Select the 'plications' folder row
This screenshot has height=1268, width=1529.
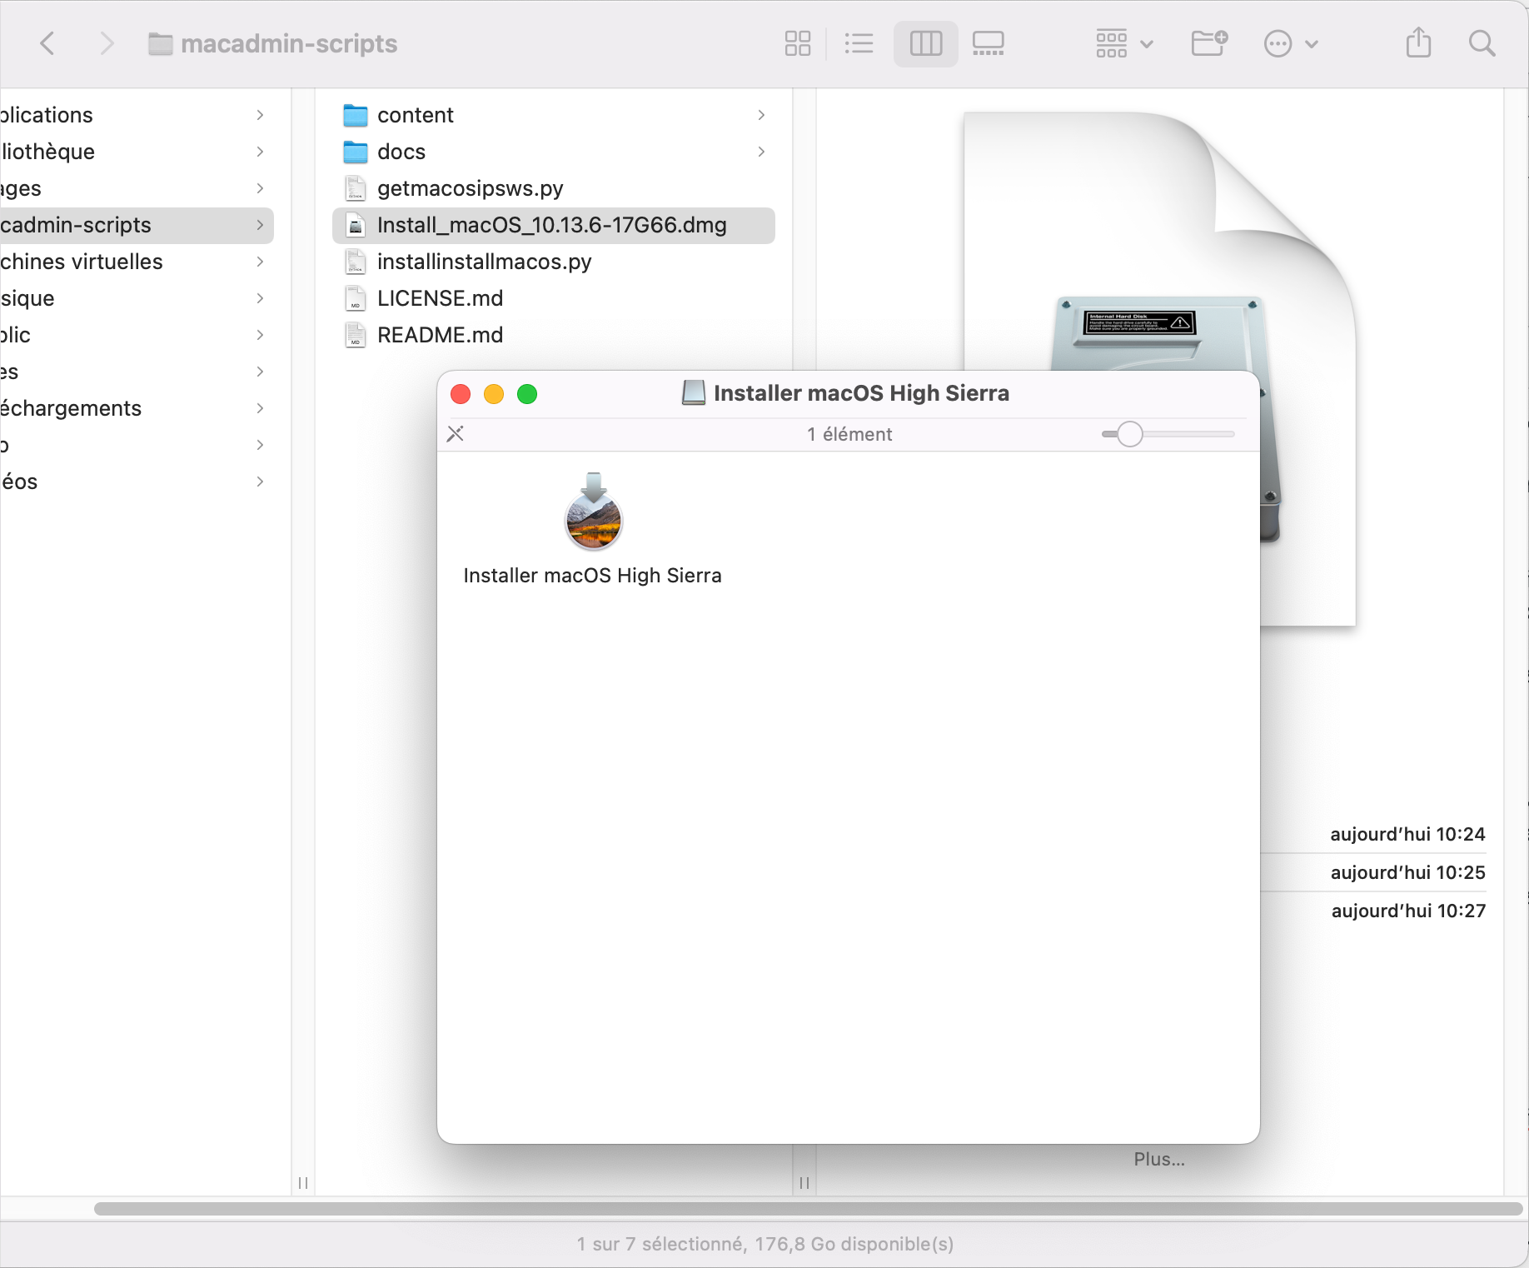(x=136, y=115)
